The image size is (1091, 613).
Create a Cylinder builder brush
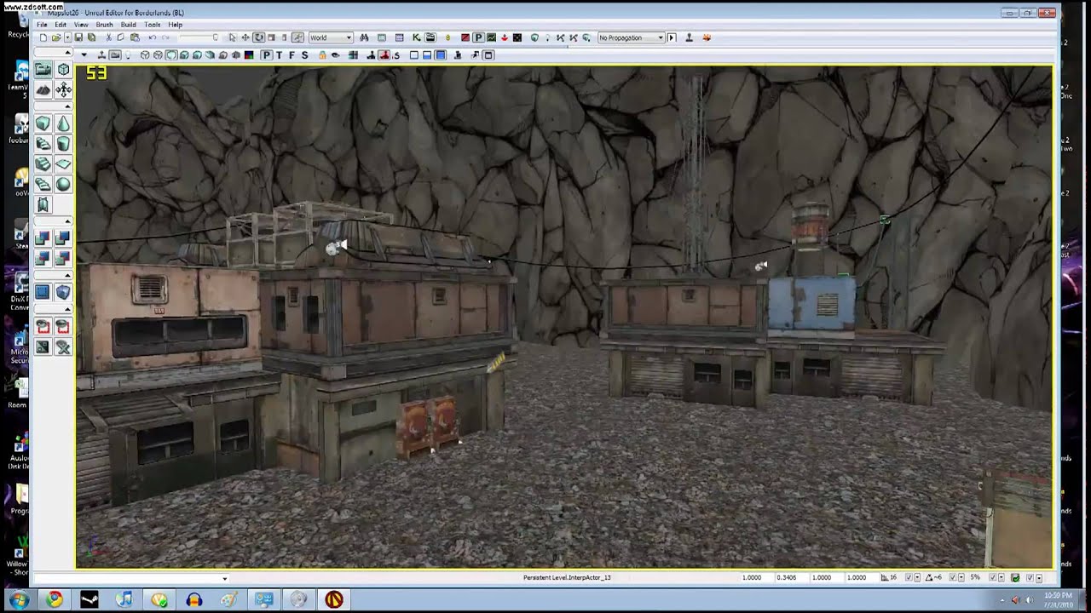point(63,144)
